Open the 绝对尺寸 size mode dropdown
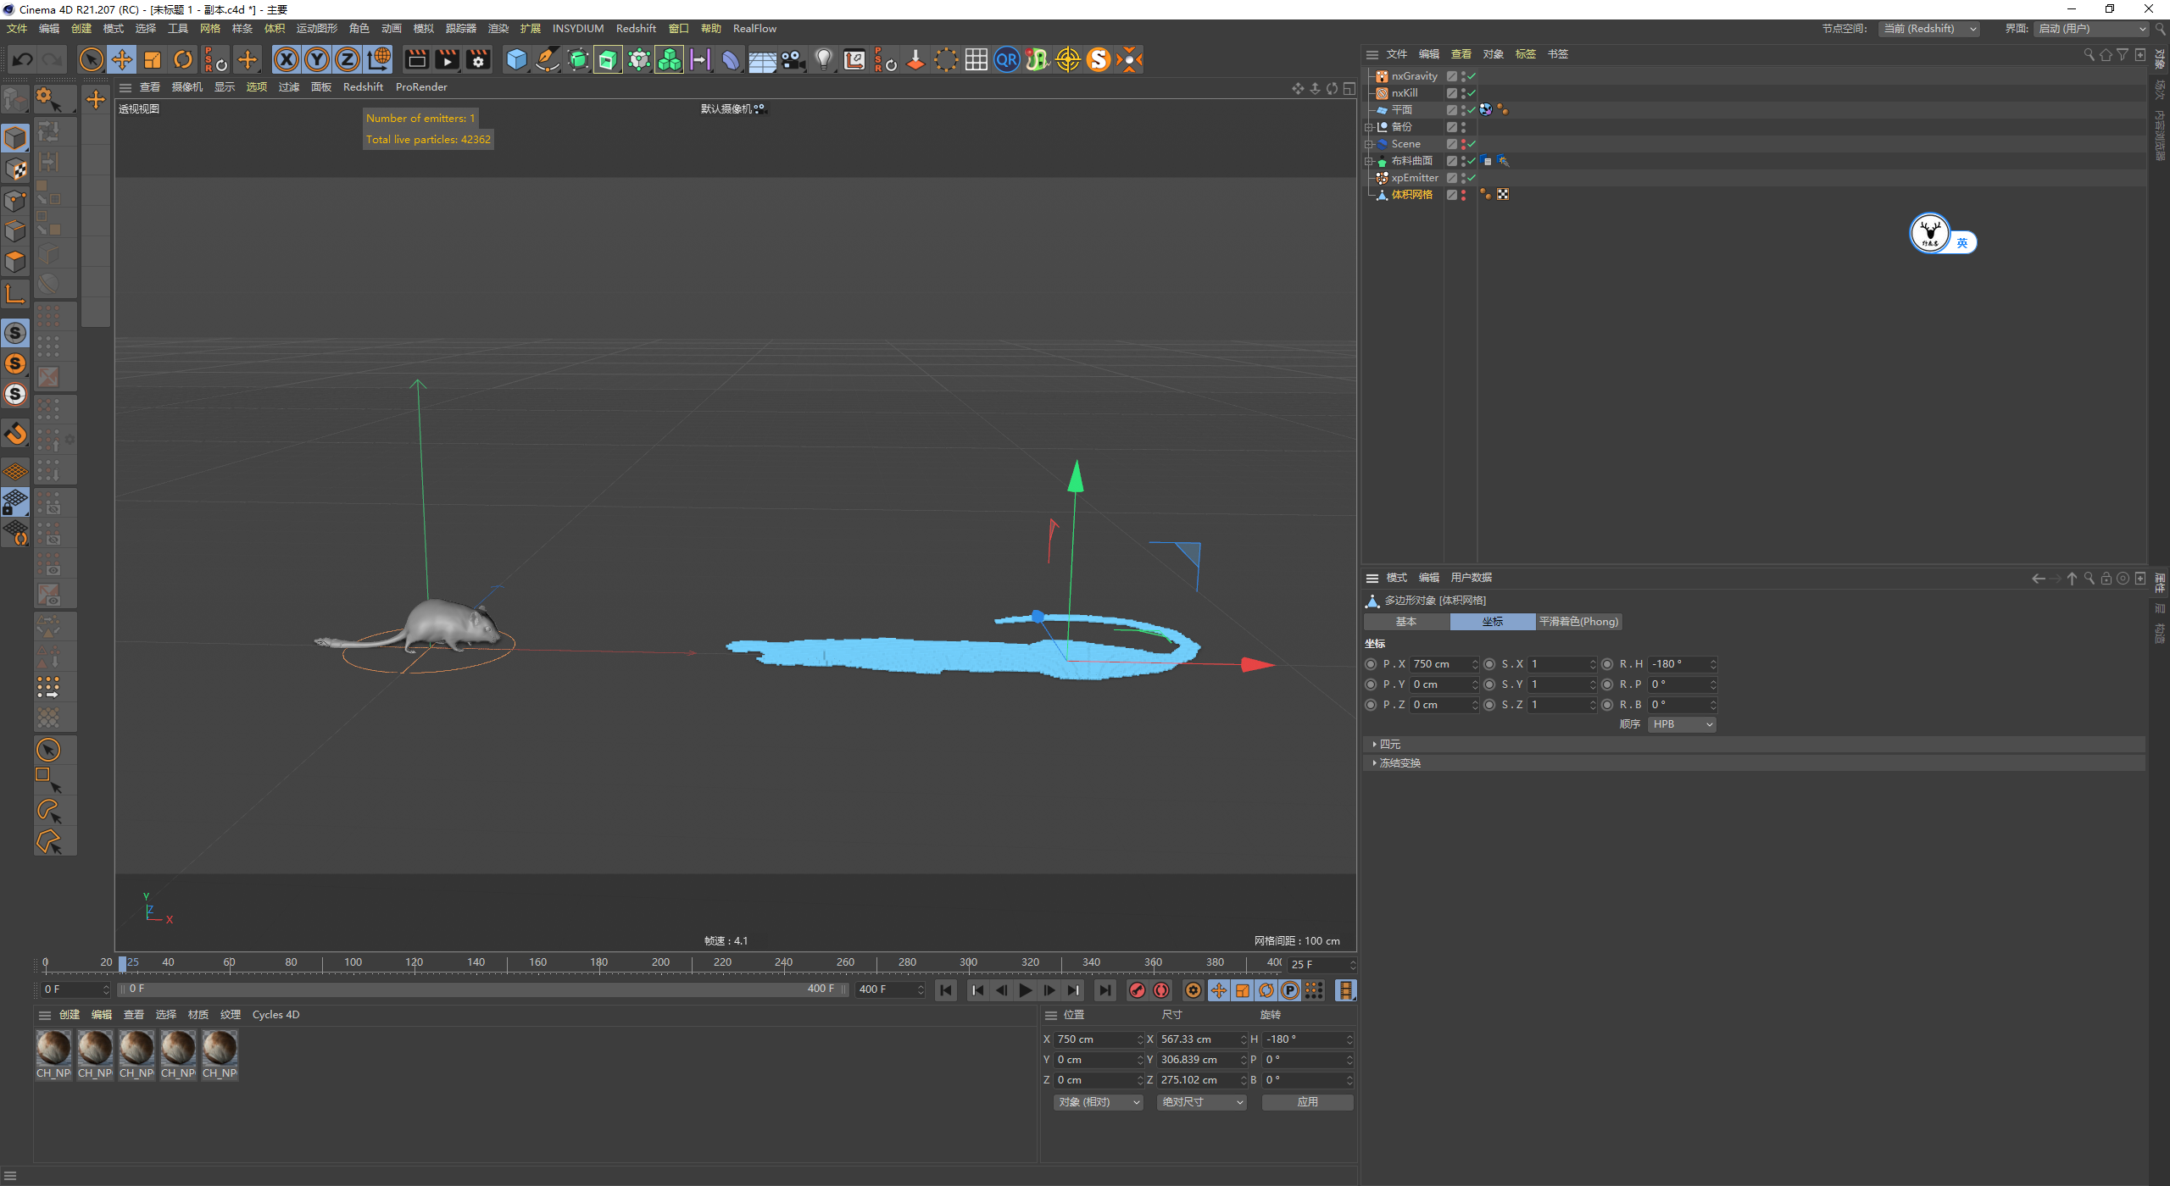This screenshot has height=1186, width=2170. pyautogui.click(x=1201, y=1102)
